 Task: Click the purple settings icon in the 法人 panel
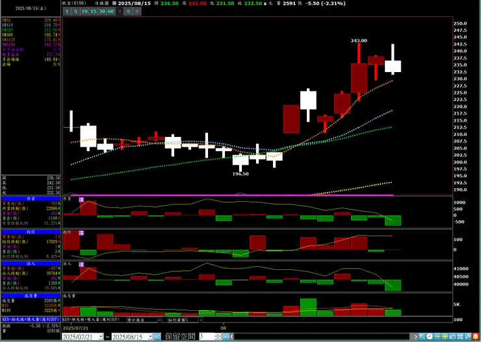coord(81,265)
